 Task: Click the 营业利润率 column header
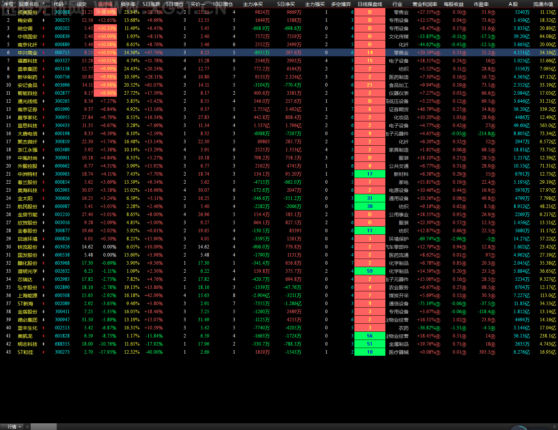pos(425,4)
